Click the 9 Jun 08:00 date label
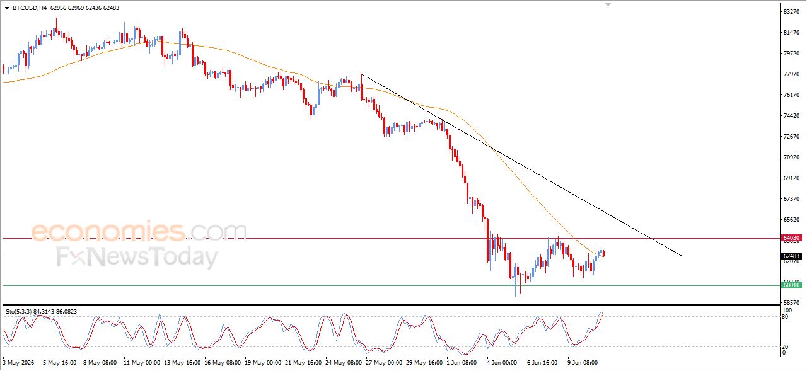Image resolution: width=807 pixels, height=371 pixels. tap(583, 363)
